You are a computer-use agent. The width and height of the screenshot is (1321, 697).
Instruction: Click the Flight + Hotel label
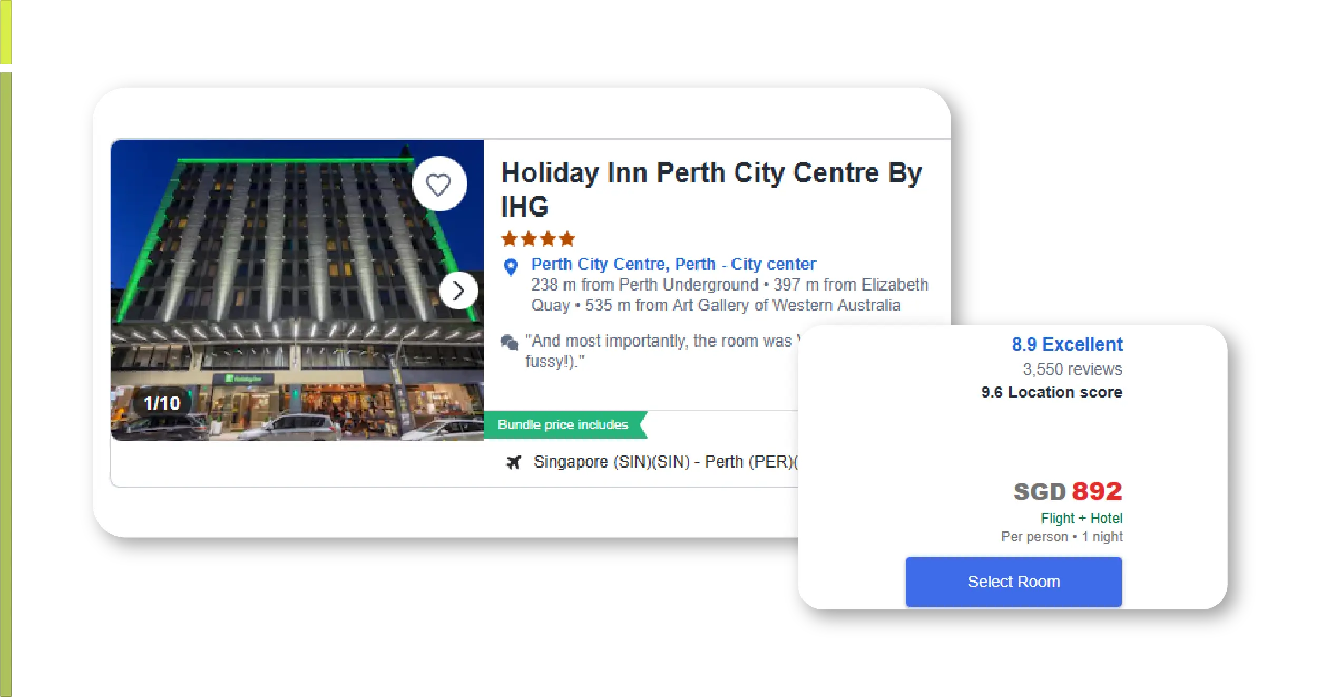click(1081, 518)
